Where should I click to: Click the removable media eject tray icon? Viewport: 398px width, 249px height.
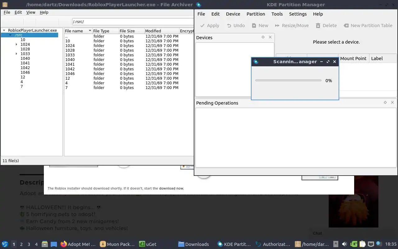[x=336, y=244]
